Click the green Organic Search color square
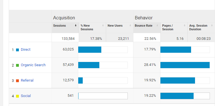Image resolution: width=215 pixels, height=106 pixels. coord(17,65)
